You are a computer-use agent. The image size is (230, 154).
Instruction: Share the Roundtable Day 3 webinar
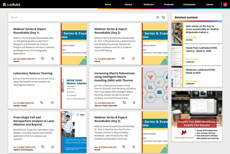click(134, 147)
